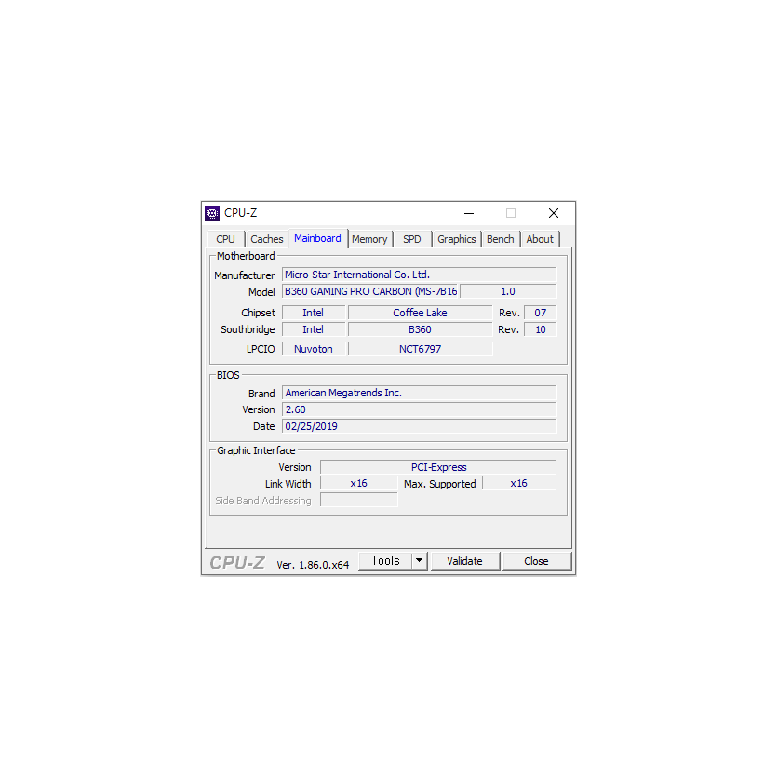Click the BIOS Date 02/25/2019 field
Image resolution: width=777 pixels, height=777 pixels.
(x=420, y=426)
